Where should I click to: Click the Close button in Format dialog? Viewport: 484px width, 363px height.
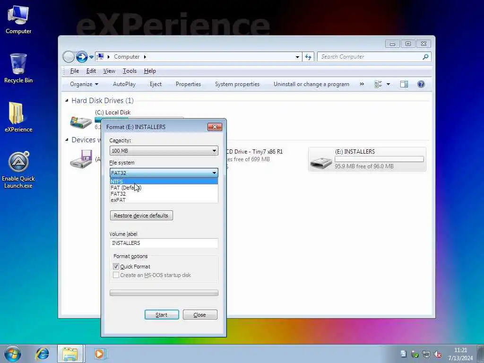coord(200,315)
